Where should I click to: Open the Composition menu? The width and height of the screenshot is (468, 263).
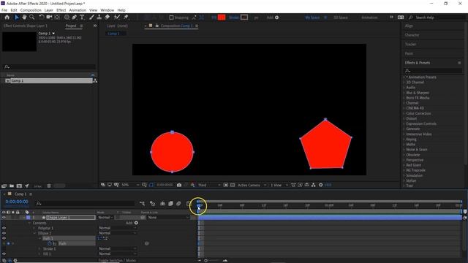point(31,10)
